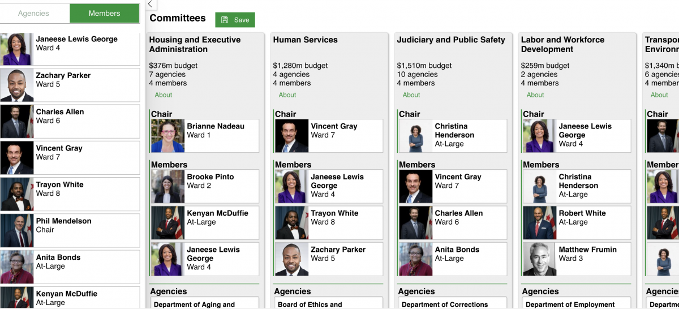Screen dimensions: 679x309
Task: Click Anita Bonds card in the sidebar
Action: point(70,267)
